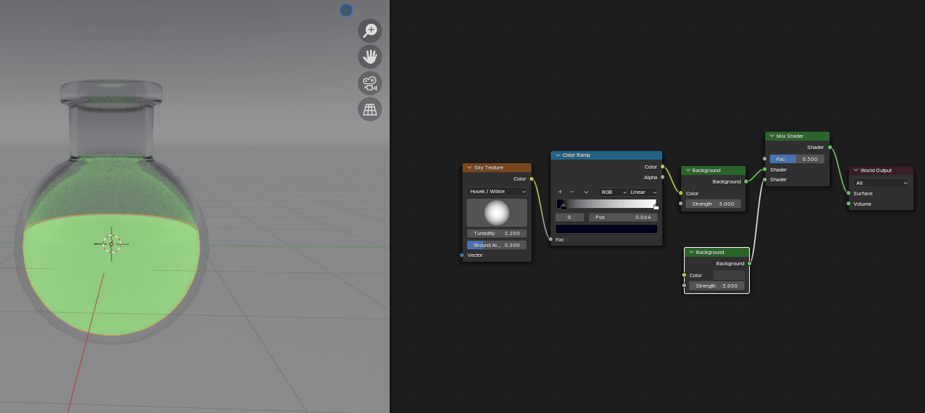This screenshot has height=413, width=925.
Task: Switch perspective/orthographic with grid icon
Action: click(x=370, y=109)
